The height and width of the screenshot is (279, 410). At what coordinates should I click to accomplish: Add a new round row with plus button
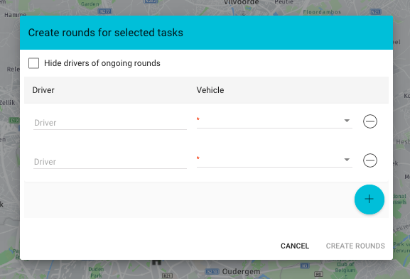(369, 199)
